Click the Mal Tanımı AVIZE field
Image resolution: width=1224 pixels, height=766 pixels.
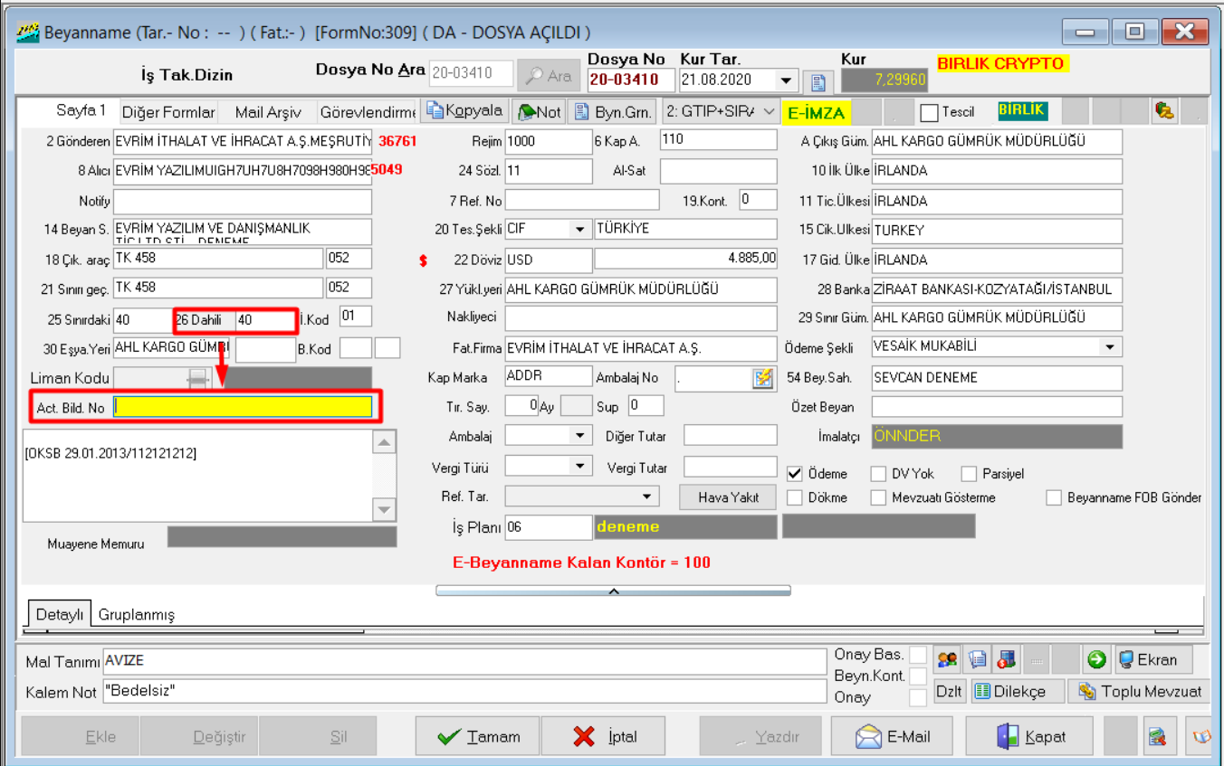click(x=464, y=661)
